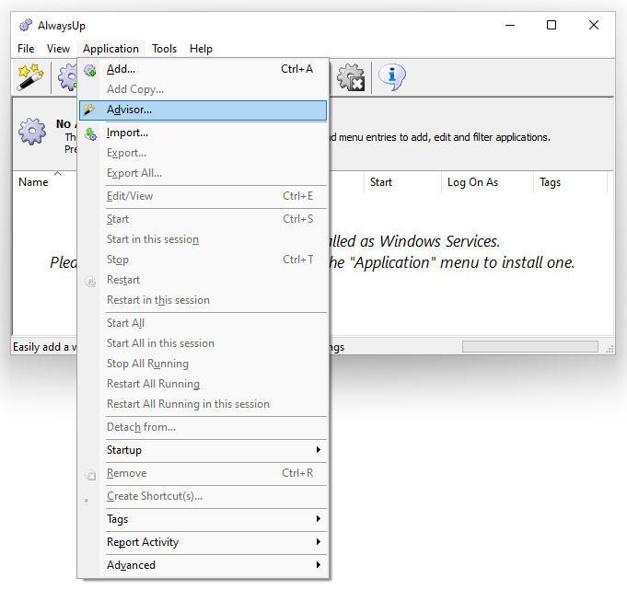Image resolution: width=627 pixels, height=590 pixels.
Task: Click the Export All... menu entry
Action: [x=203, y=173]
